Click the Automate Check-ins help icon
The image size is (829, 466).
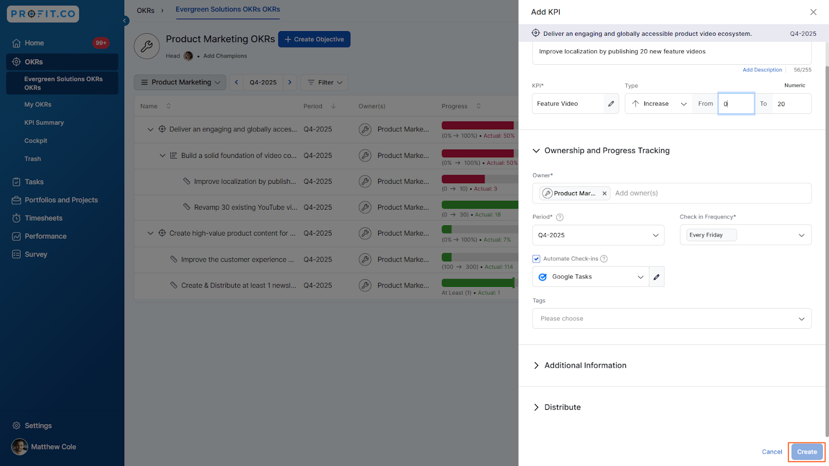604,259
